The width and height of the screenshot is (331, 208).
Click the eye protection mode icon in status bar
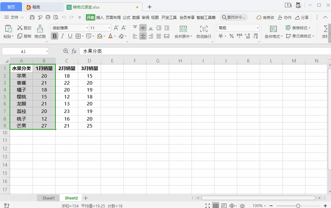(x=242, y=206)
